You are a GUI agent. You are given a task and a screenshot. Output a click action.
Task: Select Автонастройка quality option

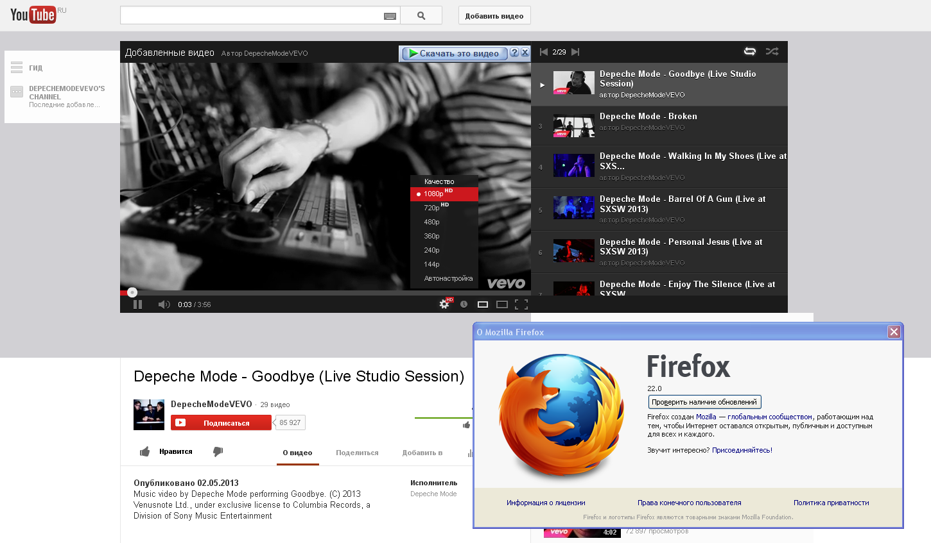[x=448, y=278]
